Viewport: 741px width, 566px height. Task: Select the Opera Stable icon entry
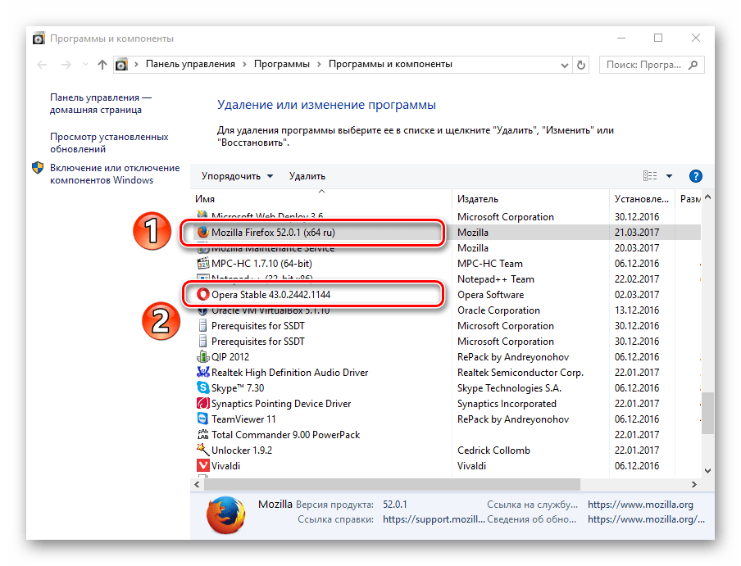tap(203, 295)
